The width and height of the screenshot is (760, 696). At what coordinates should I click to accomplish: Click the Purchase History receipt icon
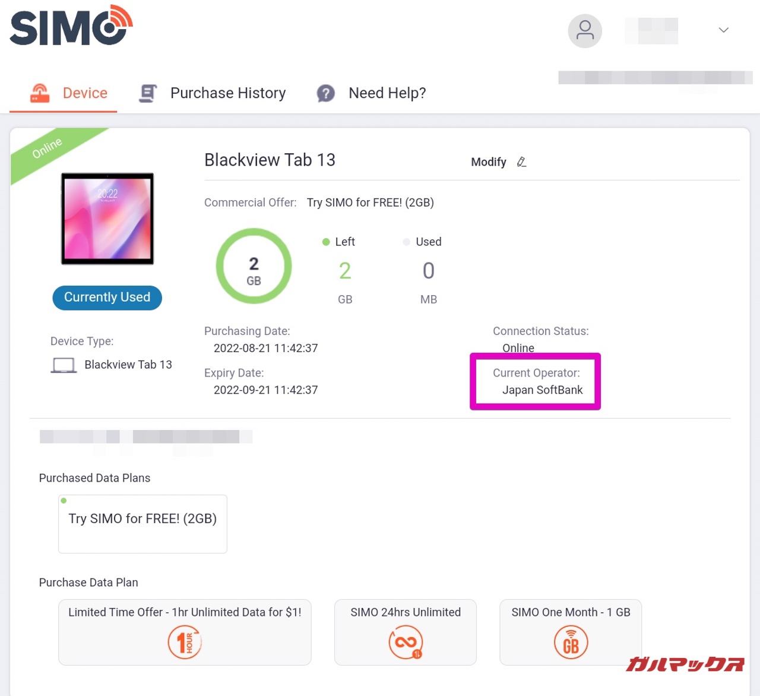148,93
